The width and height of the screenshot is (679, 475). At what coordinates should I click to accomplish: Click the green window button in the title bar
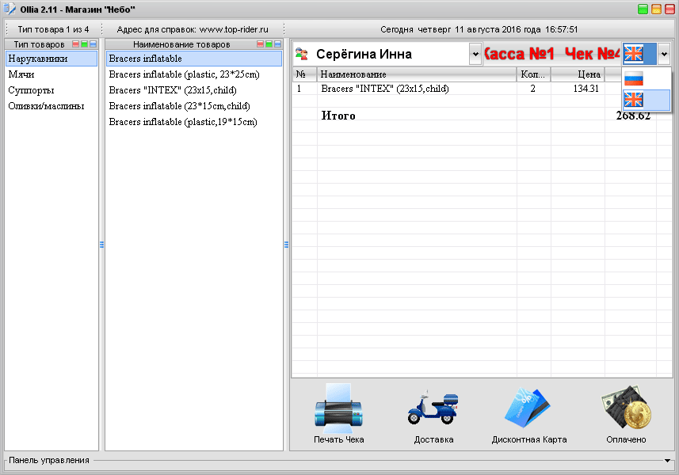(643, 9)
